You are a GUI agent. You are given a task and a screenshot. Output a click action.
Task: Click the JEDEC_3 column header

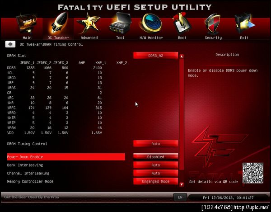point(61,63)
